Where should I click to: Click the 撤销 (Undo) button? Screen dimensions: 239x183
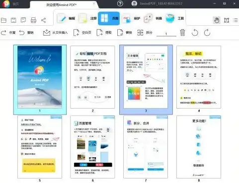[x=26, y=33]
